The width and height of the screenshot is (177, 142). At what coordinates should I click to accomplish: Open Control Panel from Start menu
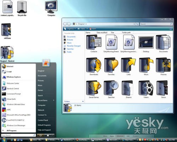click(x=43, y=120)
